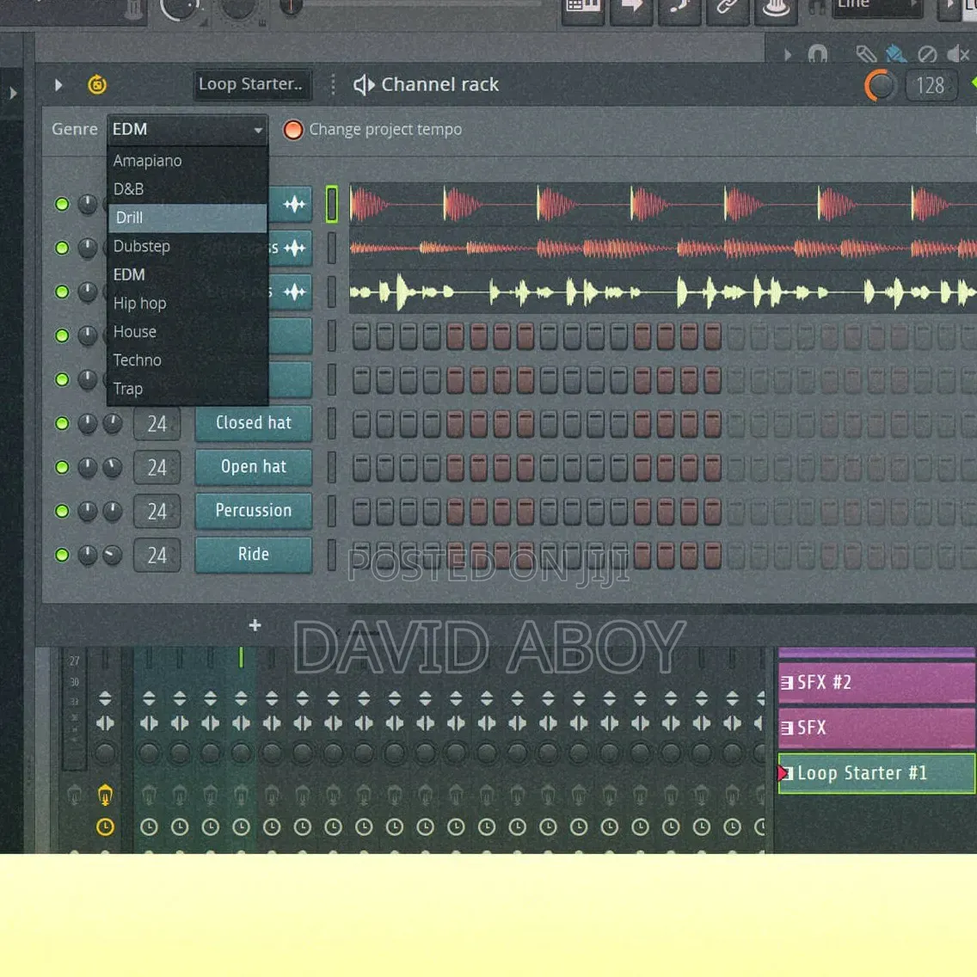Open Loop Starter channel filter dropdown
Screen dimensions: 977x977
(x=252, y=84)
